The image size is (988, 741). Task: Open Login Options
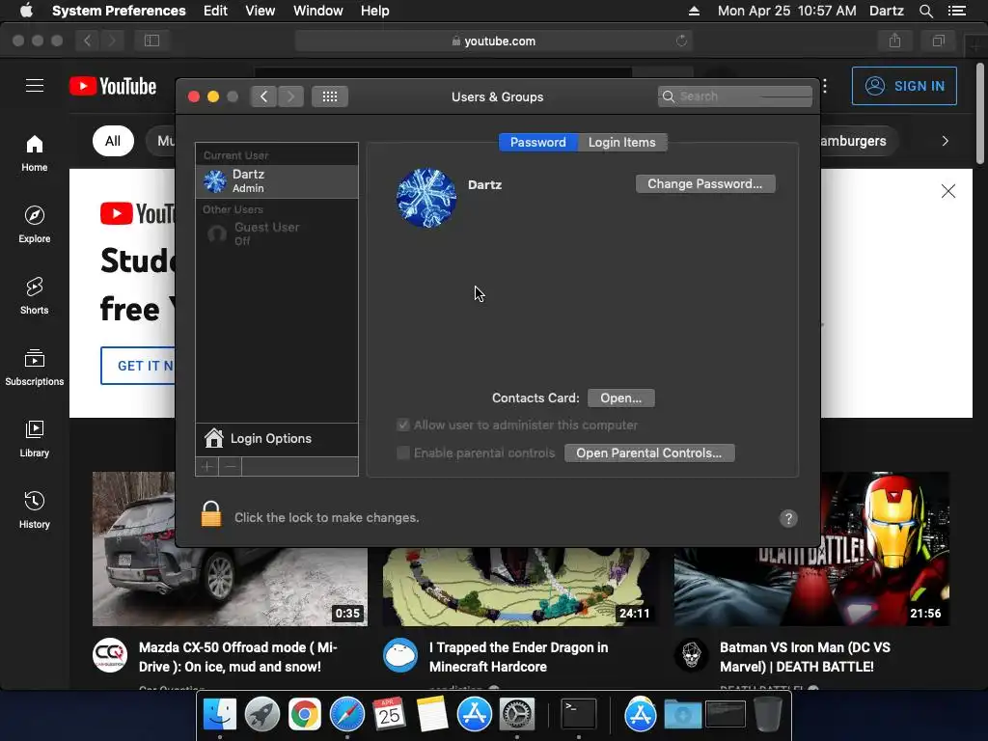[277, 439]
